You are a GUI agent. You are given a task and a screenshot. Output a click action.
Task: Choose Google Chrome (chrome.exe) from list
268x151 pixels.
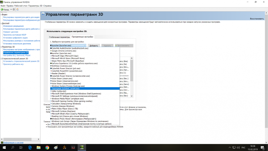(85, 51)
